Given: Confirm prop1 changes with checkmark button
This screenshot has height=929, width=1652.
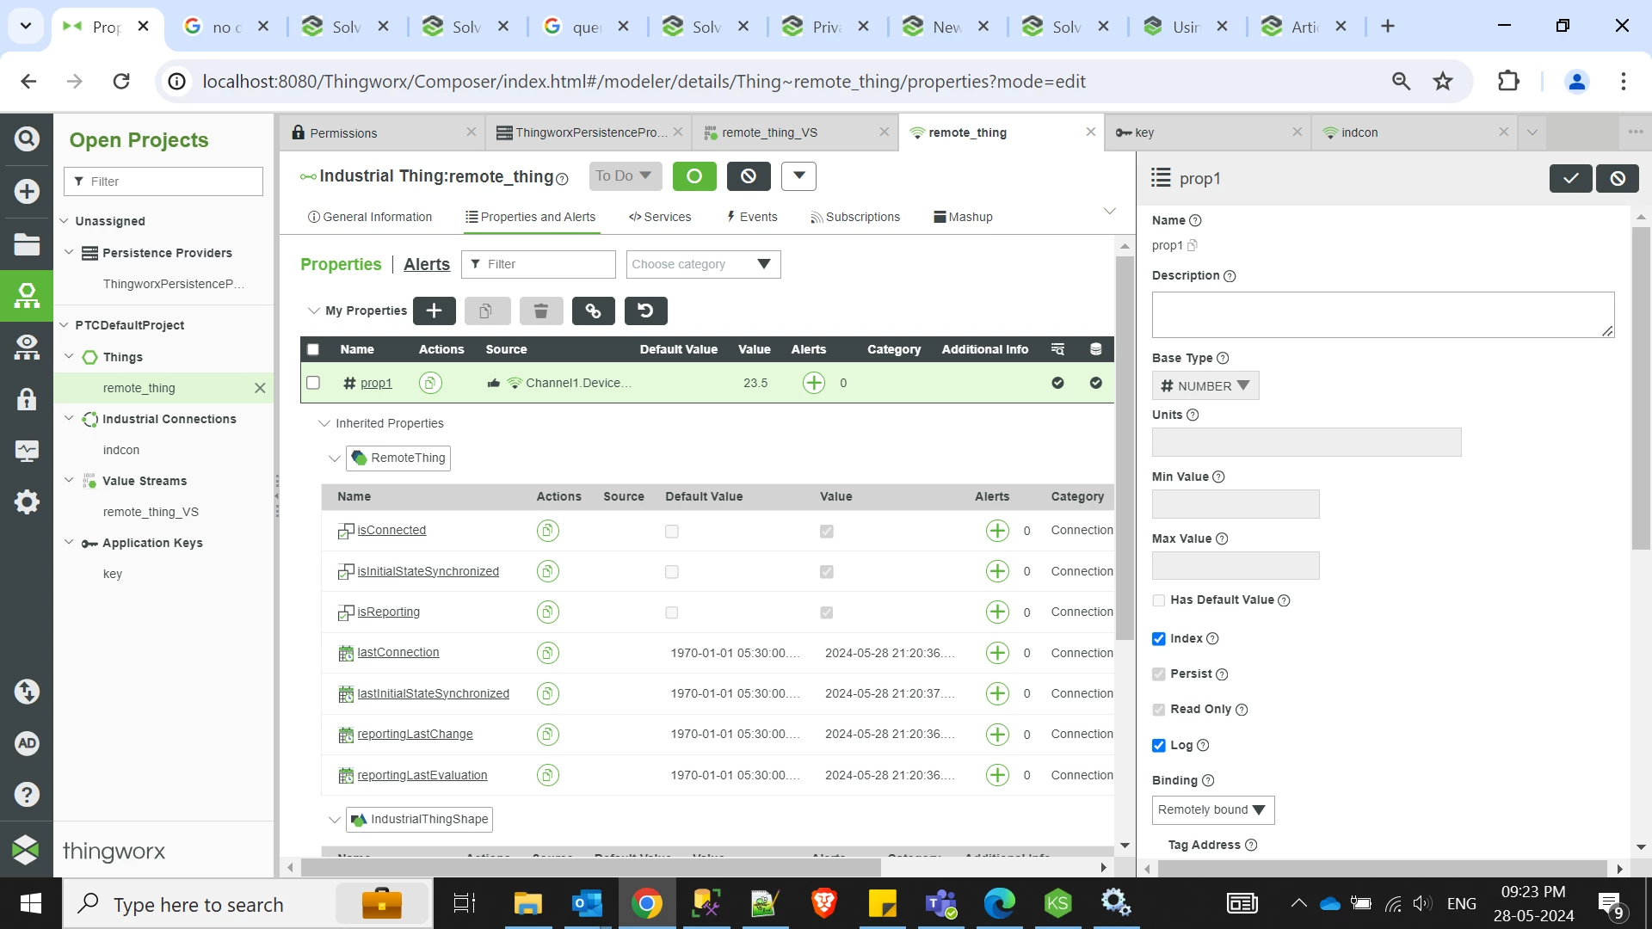Looking at the screenshot, I should tap(1570, 178).
